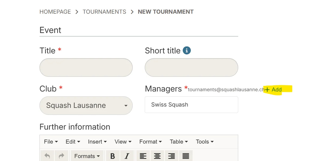The image size is (315, 161).
Task: Align text right in the editor
Action: (172, 156)
